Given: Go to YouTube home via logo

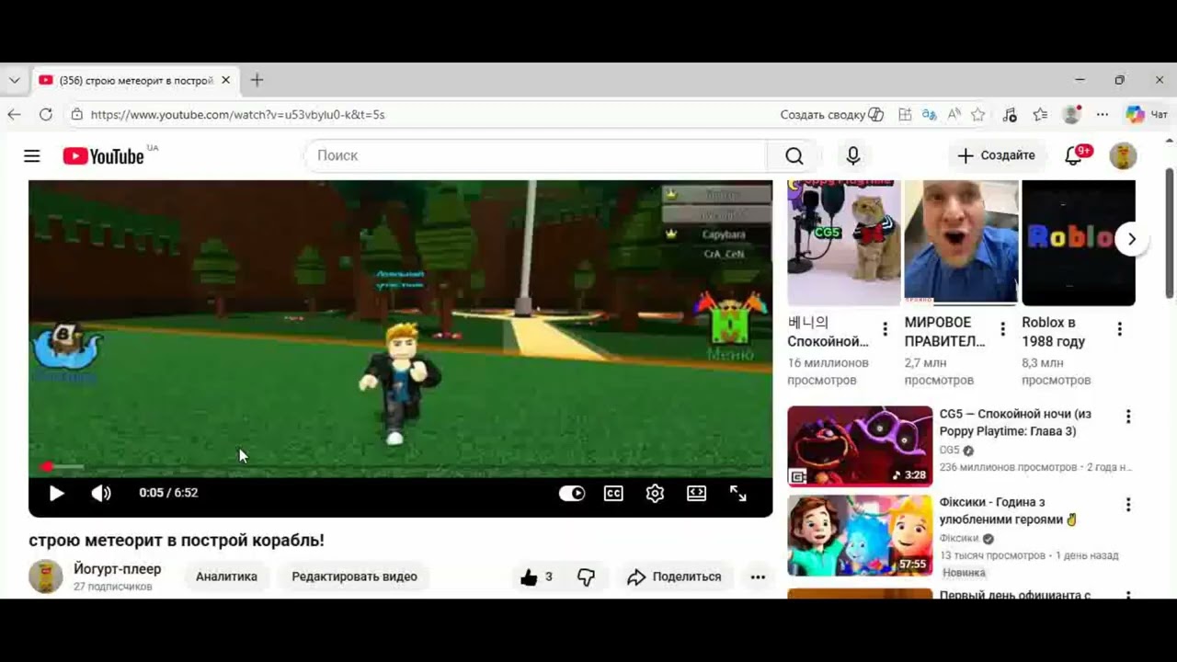Looking at the screenshot, I should click(x=103, y=156).
